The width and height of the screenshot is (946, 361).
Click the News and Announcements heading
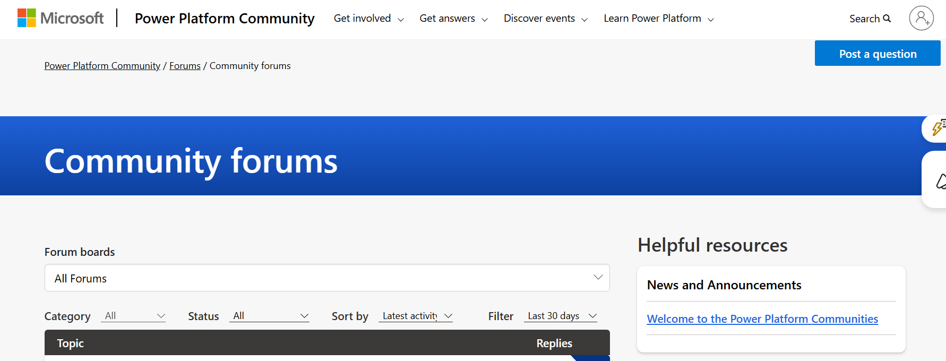[x=724, y=285]
